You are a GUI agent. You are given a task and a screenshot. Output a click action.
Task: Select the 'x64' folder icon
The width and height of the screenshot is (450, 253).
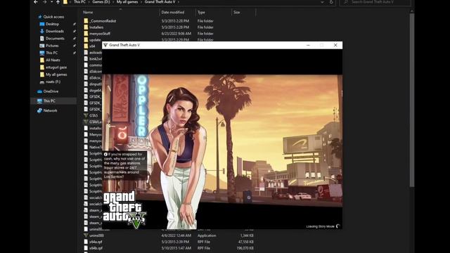coord(86,46)
